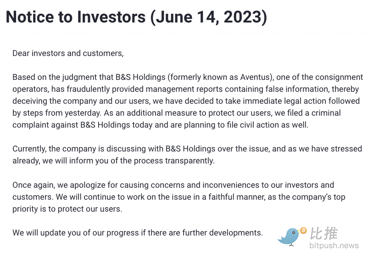
Task: Click the sentence starting with Currently
Action: click(x=187, y=155)
